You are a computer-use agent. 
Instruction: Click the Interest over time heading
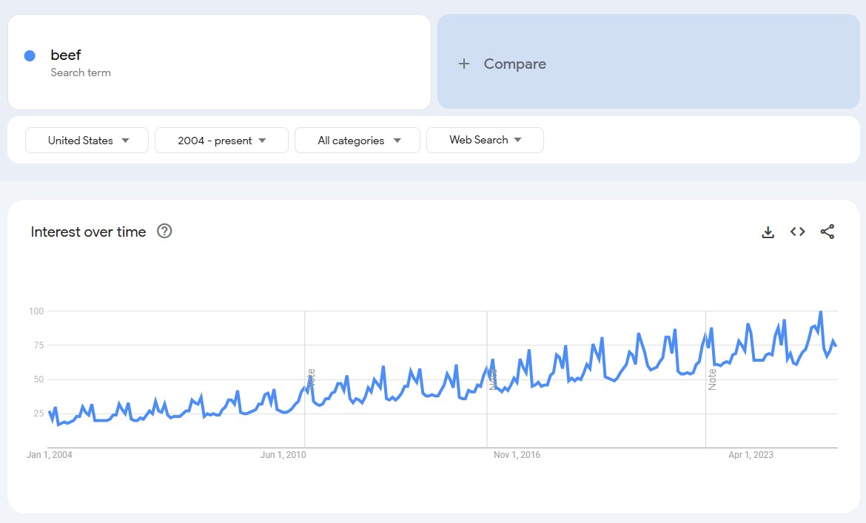(88, 232)
